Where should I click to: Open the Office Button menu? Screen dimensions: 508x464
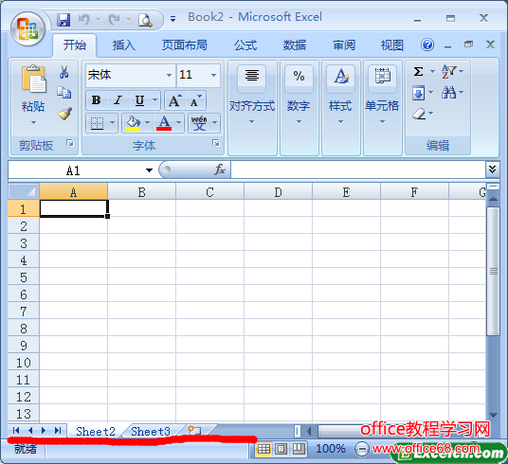tap(27, 28)
